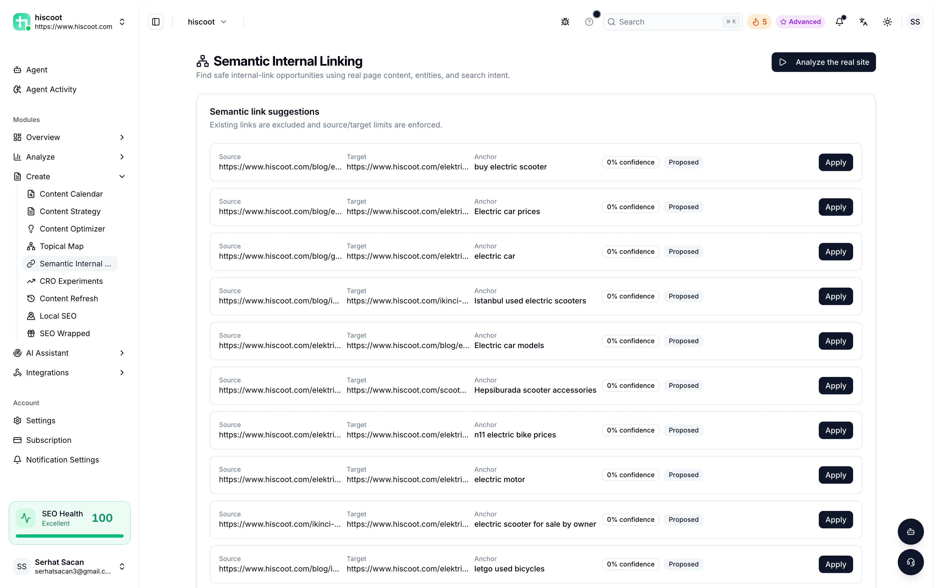Open the Serhat Sacan account switcher

[70, 566]
